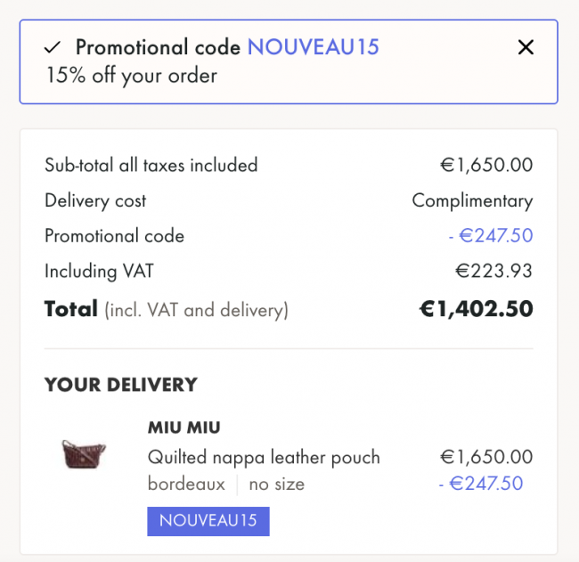579x562 pixels.
Task: Click the Including VAT amount €223.93
Action: (493, 271)
